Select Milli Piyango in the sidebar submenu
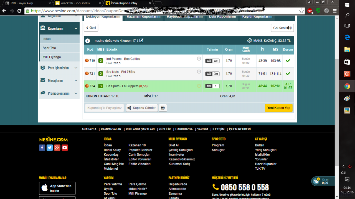The height and width of the screenshot is (199, 355). click(59, 57)
